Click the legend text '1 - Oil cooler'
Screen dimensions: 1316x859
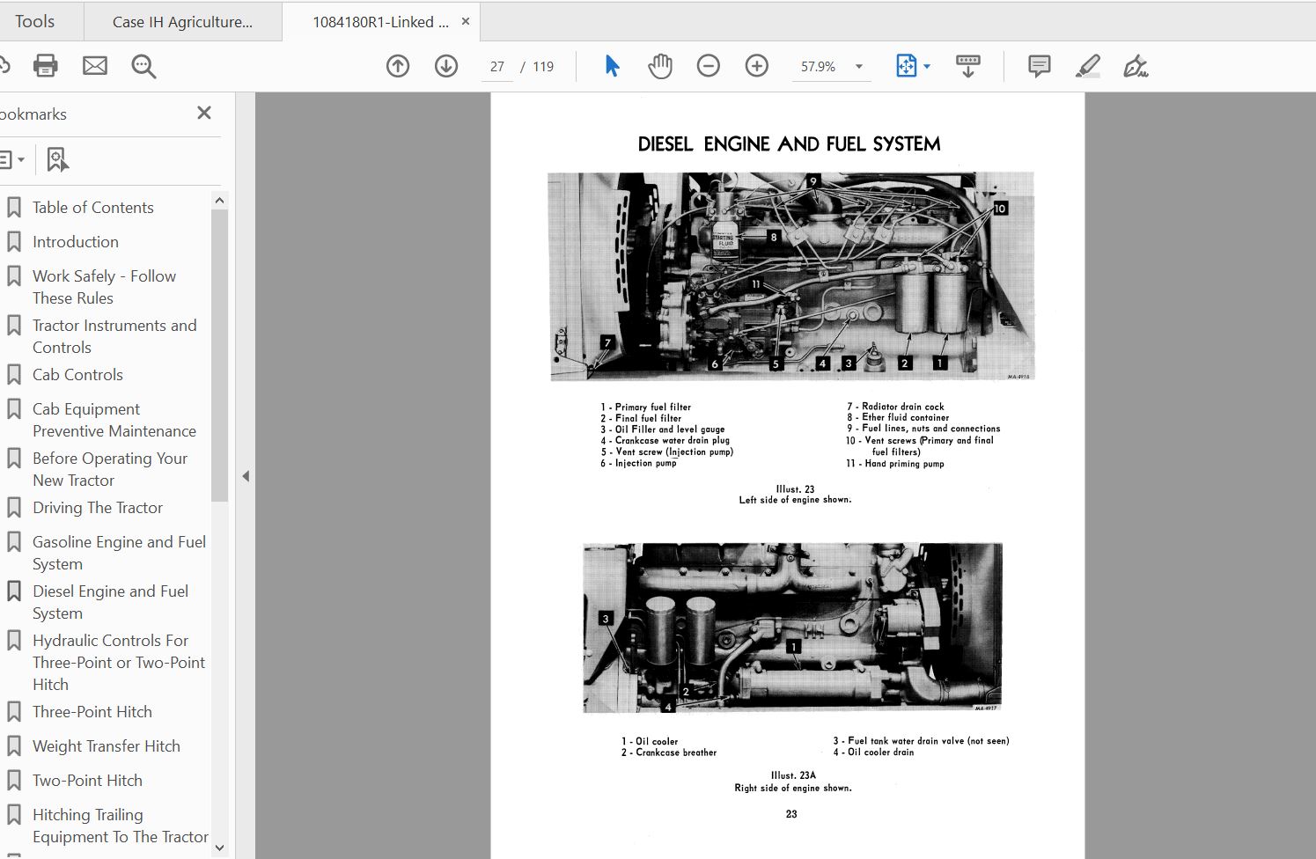650,741
